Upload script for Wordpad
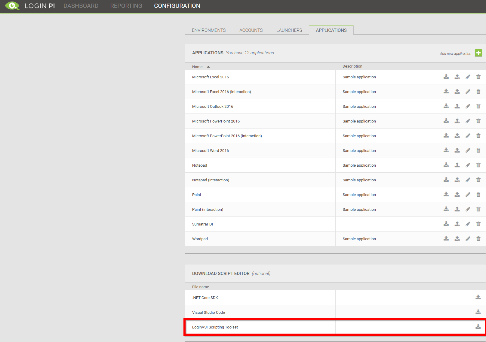The height and width of the screenshot is (342, 486). 457,239
